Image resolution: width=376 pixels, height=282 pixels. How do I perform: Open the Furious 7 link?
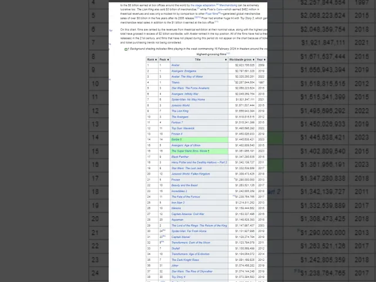(x=177, y=123)
